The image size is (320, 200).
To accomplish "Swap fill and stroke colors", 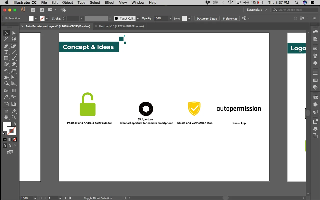I will coord(15,124).
